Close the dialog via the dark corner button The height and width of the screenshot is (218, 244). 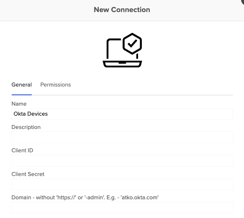coord(242,1)
